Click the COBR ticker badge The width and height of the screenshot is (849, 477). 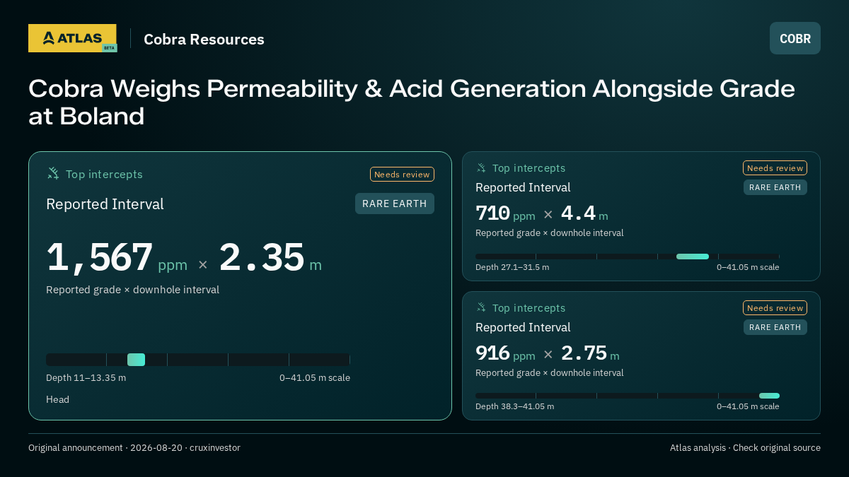(x=795, y=38)
